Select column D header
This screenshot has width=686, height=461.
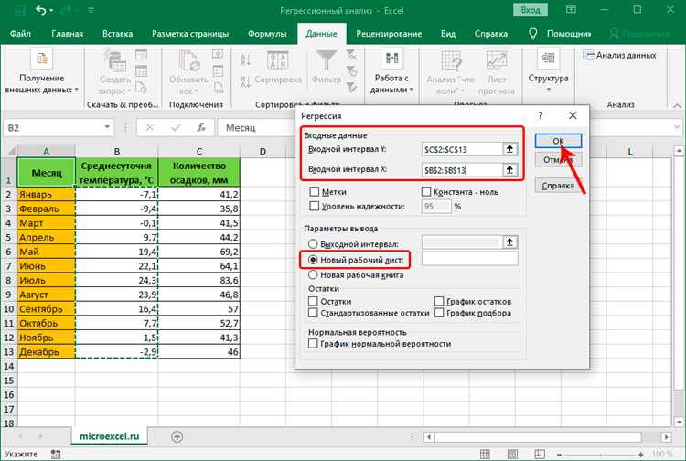point(263,151)
